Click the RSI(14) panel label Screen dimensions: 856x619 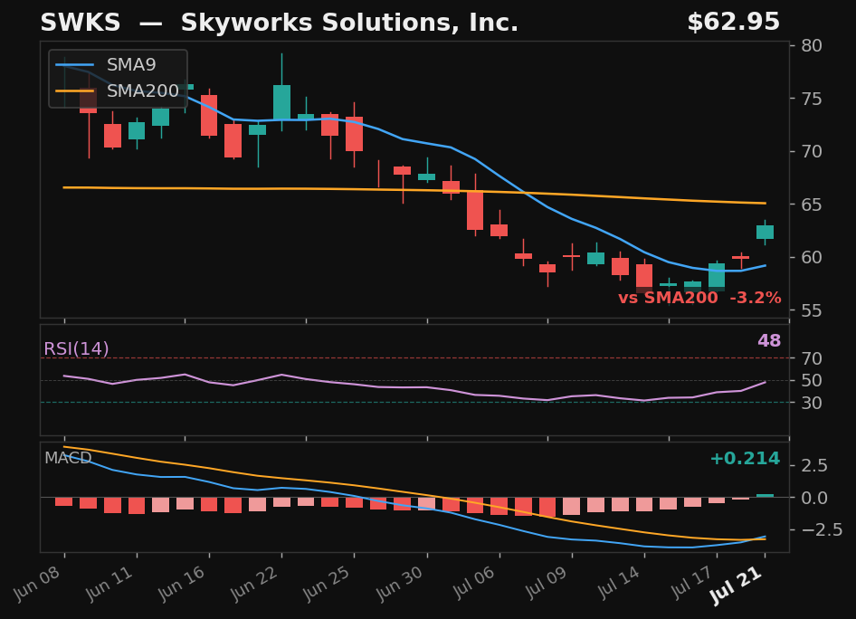click(76, 348)
